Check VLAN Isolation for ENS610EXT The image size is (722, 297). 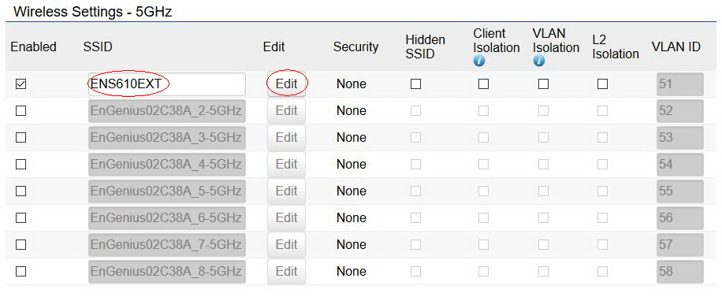click(543, 84)
